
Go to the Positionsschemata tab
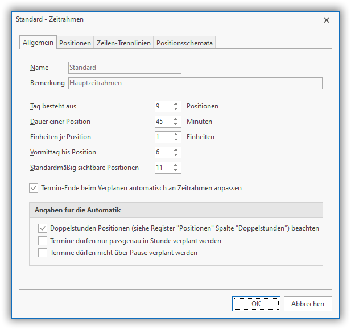184,43
